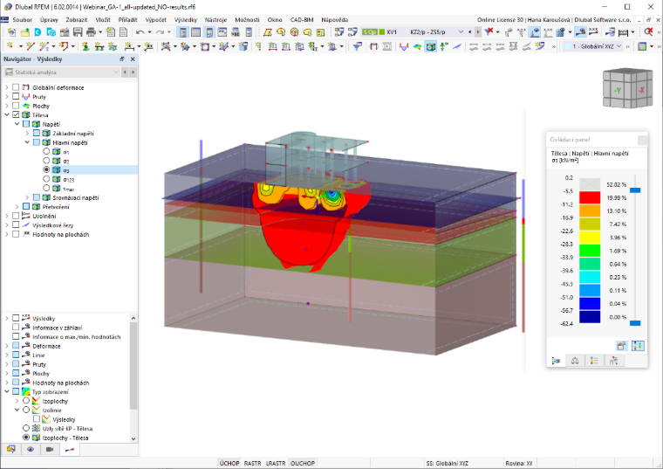Screen dimensions: 663x469
Task: Open the Views camera tab in Navigator
Action: pyautogui.click(x=50, y=449)
